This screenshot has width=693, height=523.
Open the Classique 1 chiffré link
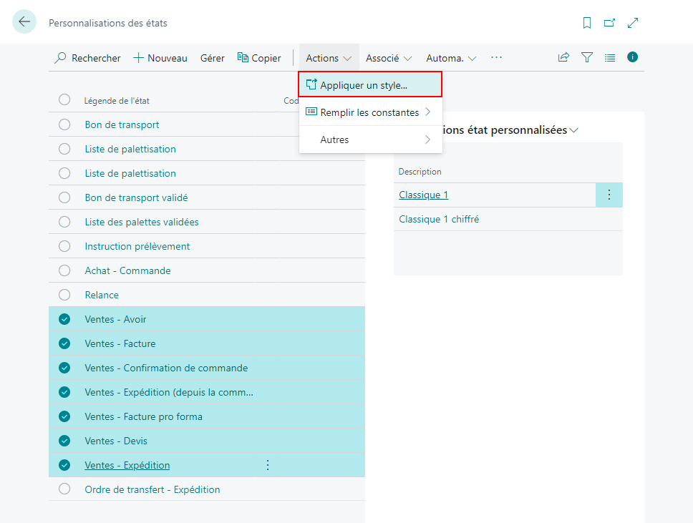[x=439, y=219]
